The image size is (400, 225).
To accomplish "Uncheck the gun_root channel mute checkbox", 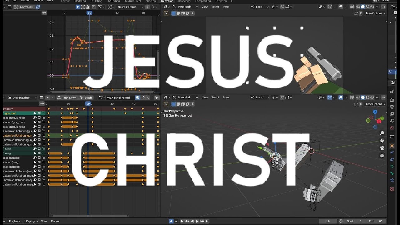I will [39, 113].
